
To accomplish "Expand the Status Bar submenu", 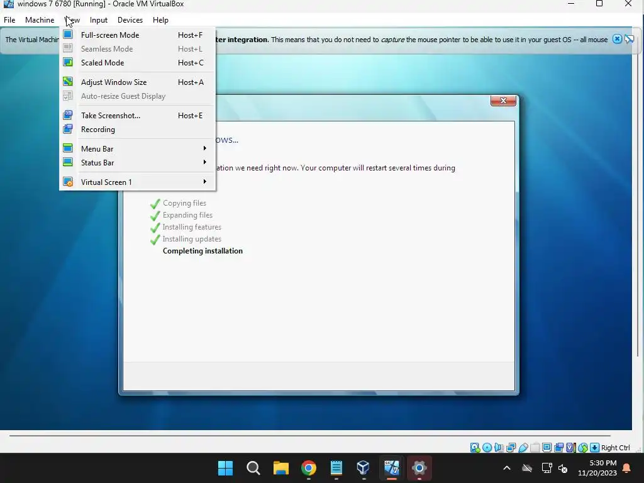I will click(137, 163).
